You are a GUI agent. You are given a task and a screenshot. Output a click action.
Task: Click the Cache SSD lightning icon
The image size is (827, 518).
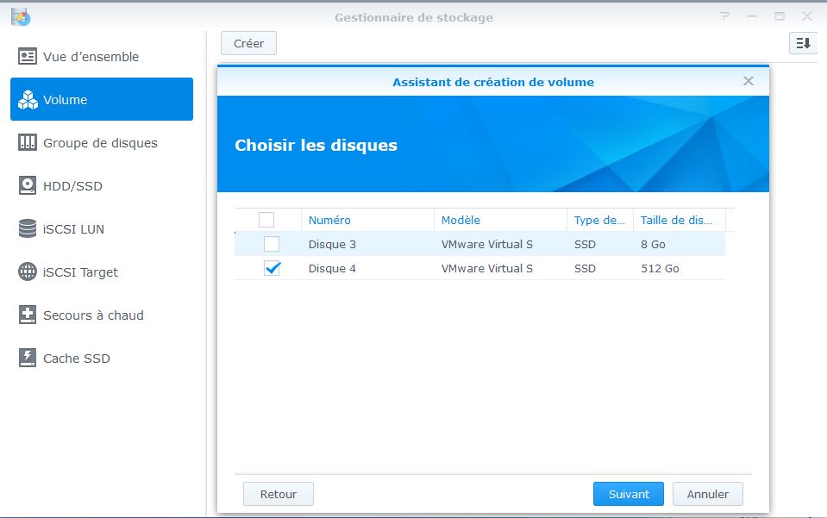pos(28,358)
